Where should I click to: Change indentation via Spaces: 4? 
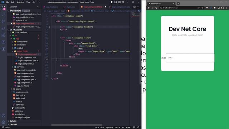[109, 128]
